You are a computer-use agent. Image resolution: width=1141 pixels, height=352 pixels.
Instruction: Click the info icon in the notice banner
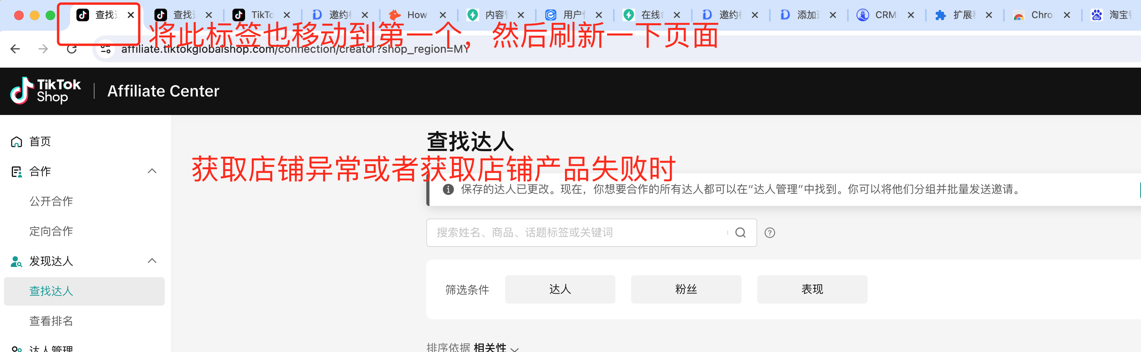pyautogui.click(x=448, y=189)
